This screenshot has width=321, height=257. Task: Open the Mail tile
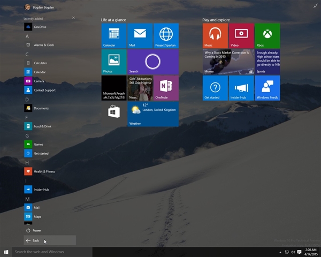(x=140, y=36)
